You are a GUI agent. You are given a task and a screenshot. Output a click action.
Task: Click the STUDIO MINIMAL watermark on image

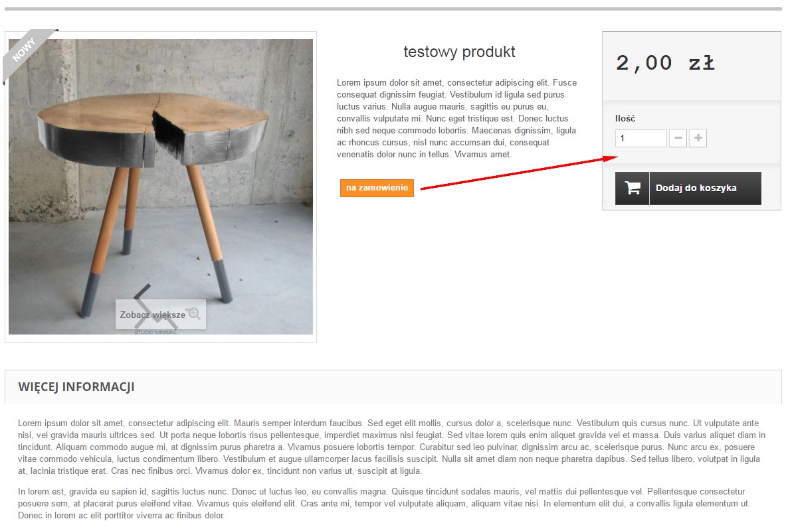click(x=155, y=332)
